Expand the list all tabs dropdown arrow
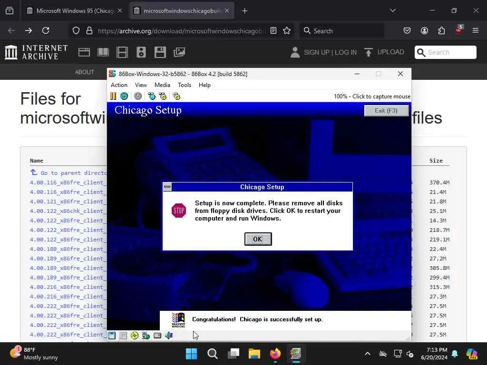 392,10
